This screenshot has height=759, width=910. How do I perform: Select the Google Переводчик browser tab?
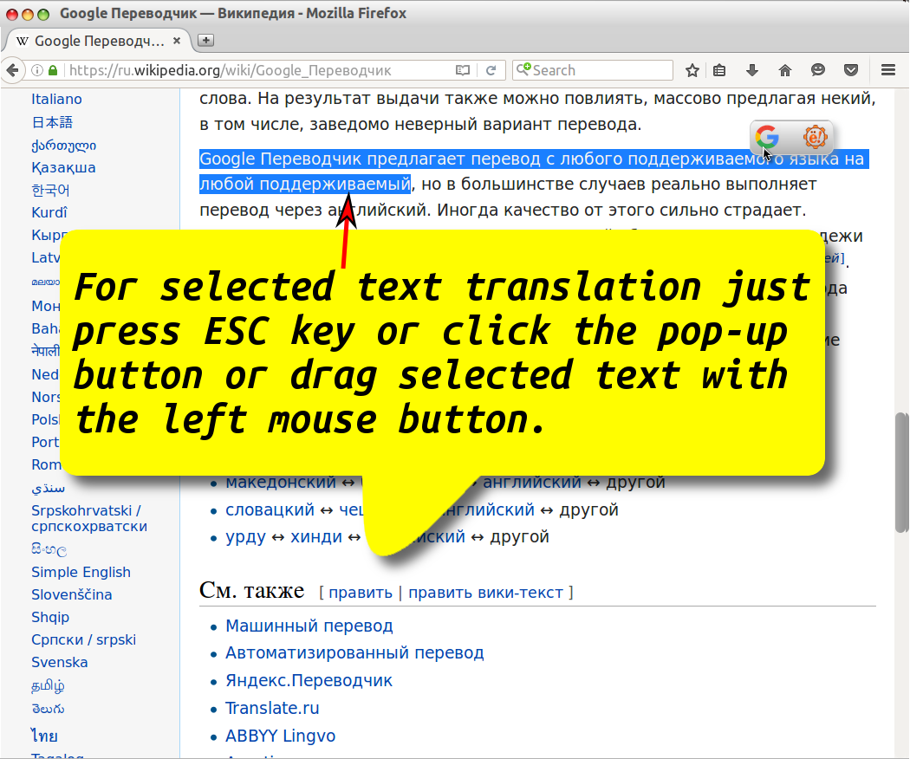(99, 41)
